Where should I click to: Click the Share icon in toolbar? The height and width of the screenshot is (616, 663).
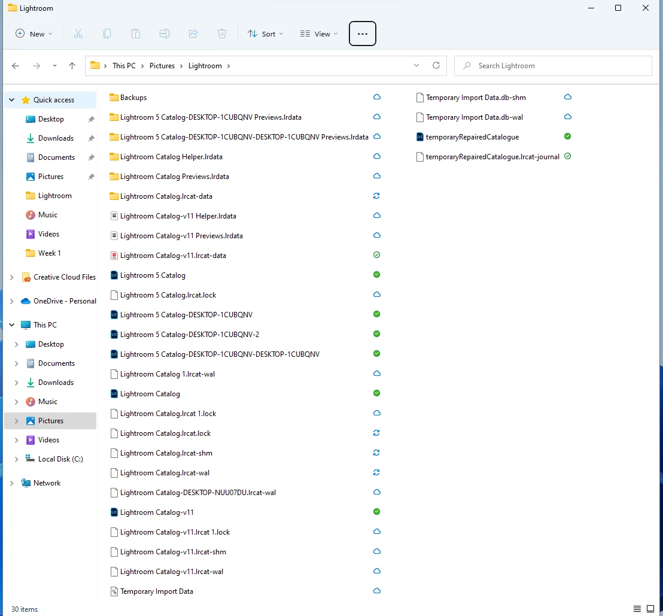coord(193,34)
